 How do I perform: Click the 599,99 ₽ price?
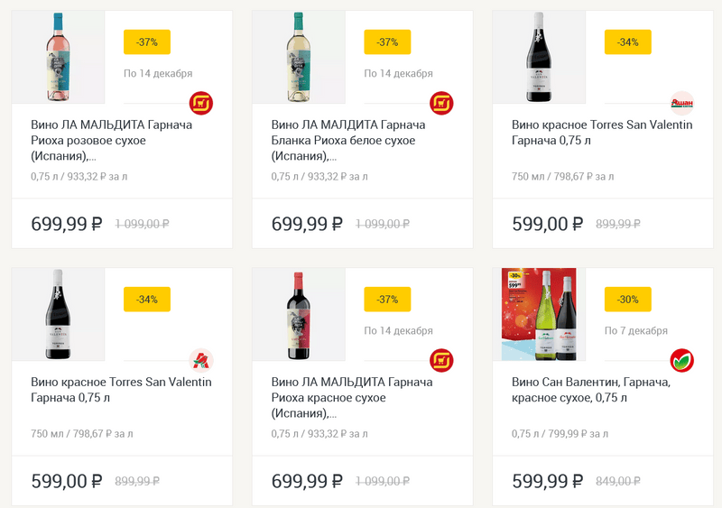point(548,481)
